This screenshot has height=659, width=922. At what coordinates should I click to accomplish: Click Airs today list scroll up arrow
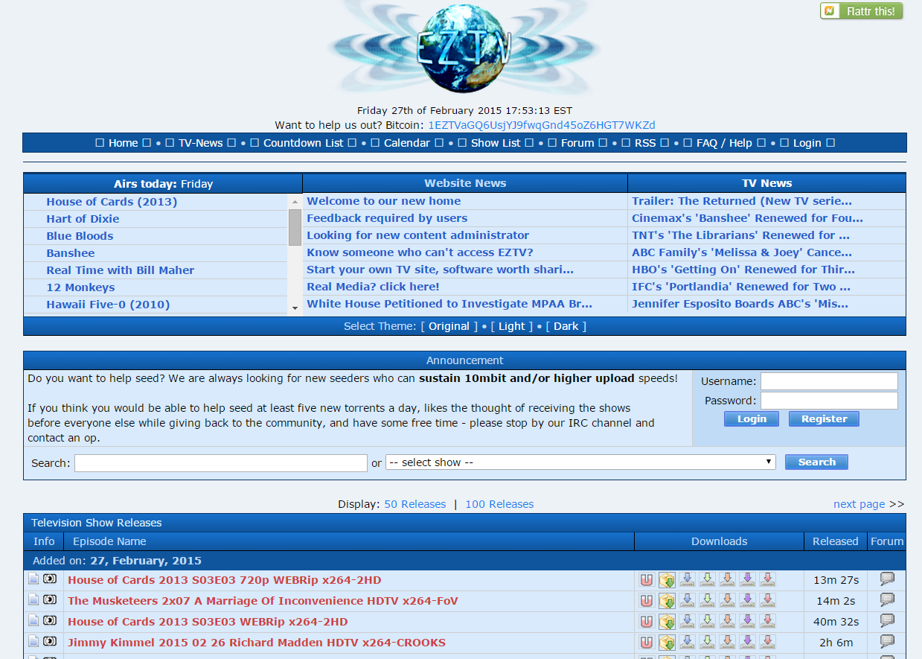coord(295,202)
